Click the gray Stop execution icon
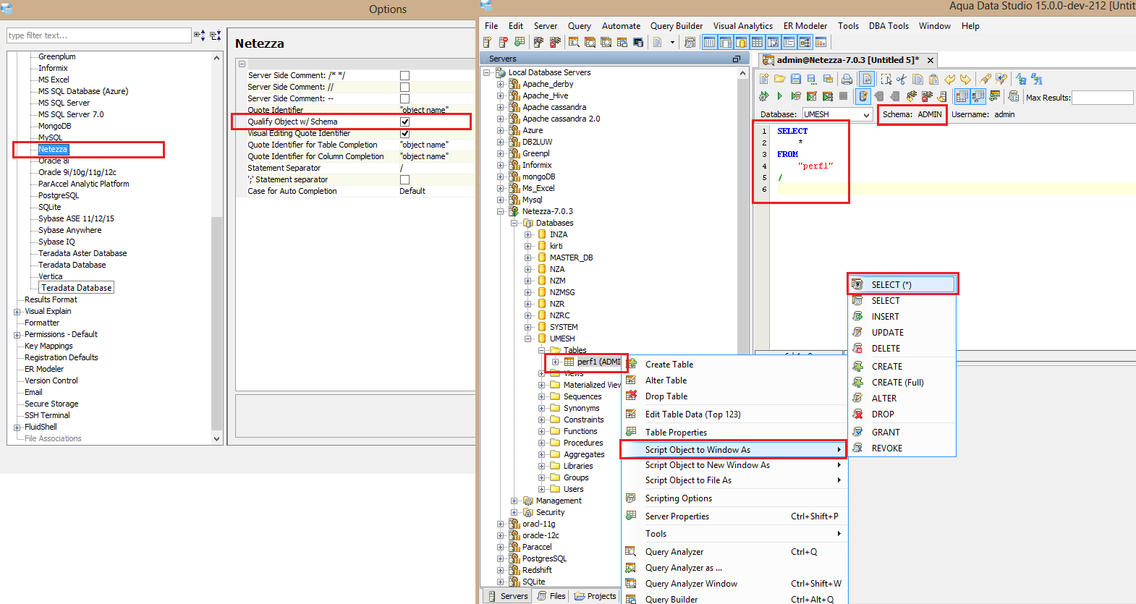 pos(844,96)
